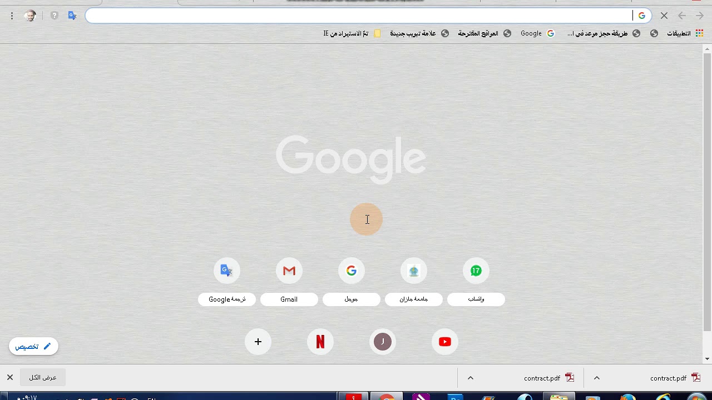Click the grey question-mark extension icon
Screen dimensions: 712x400
click(x=54, y=16)
